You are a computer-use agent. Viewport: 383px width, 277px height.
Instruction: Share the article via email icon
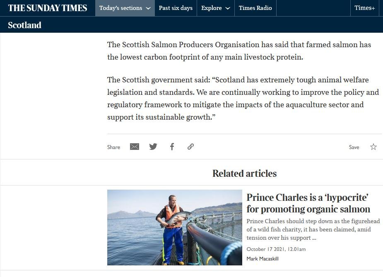click(x=134, y=146)
